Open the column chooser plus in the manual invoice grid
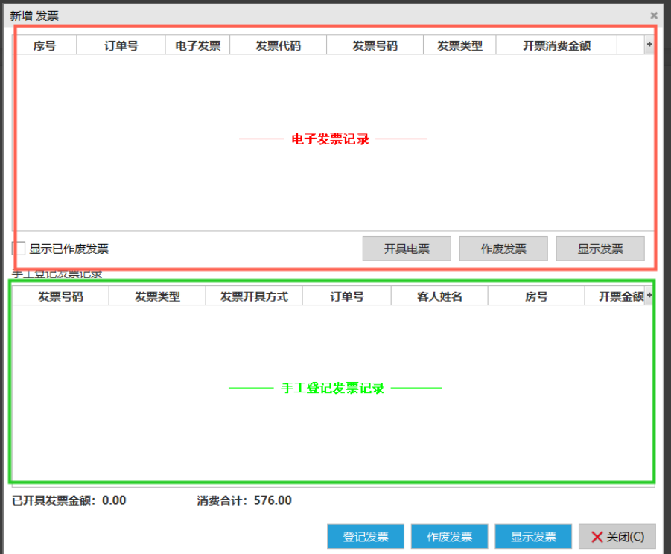The height and width of the screenshot is (554, 671). coord(649,296)
